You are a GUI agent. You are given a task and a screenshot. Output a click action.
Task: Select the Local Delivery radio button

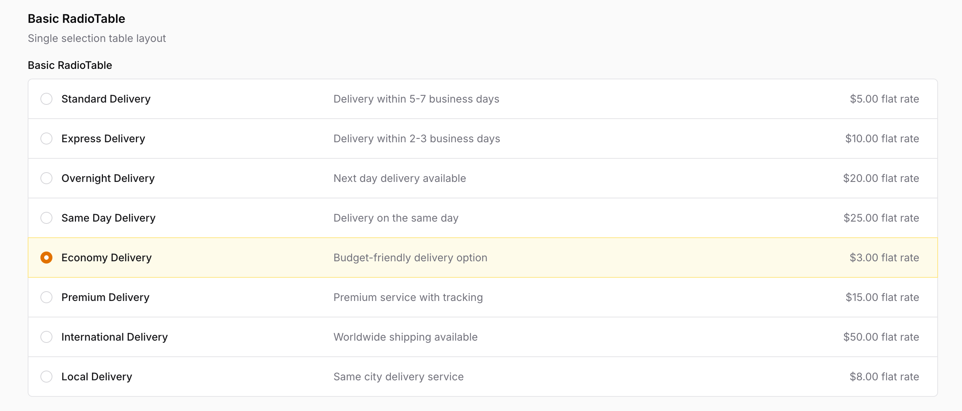click(x=46, y=377)
